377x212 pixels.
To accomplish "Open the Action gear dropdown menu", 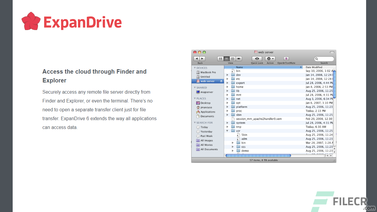I will click(x=270, y=59).
